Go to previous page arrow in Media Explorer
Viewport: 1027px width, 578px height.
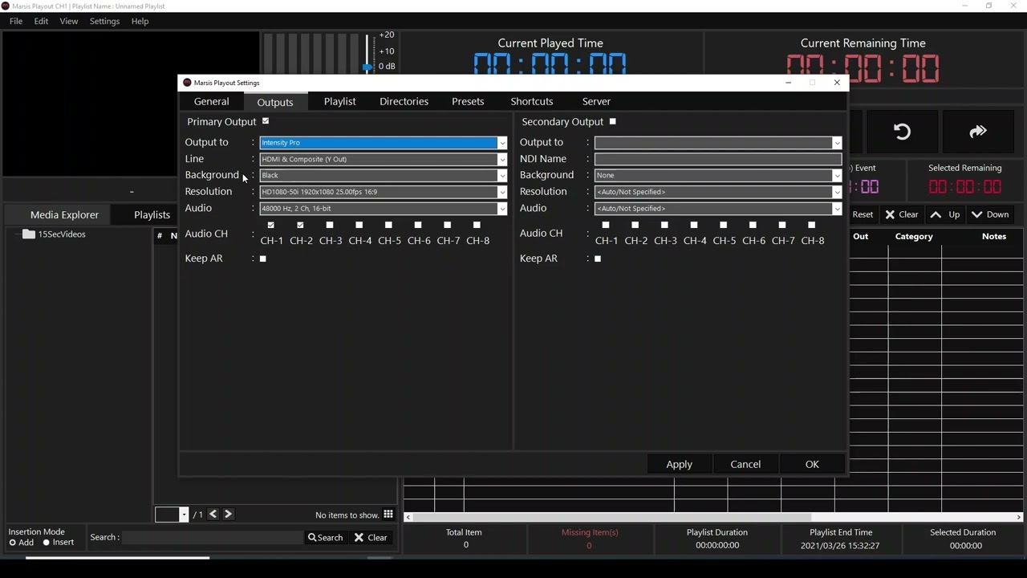[x=213, y=515]
